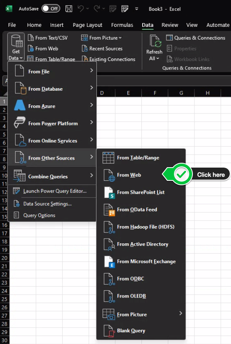
Task: Choose From OLEDB
Action: point(141,296)
